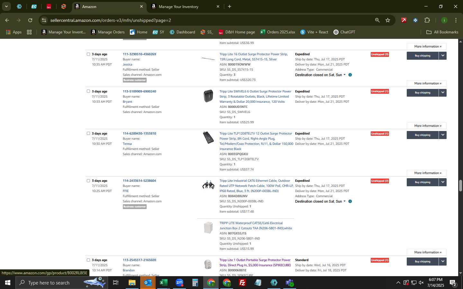Screen dimensions: 463x289
Task: View site information icon in address bar
Action: 44,20
